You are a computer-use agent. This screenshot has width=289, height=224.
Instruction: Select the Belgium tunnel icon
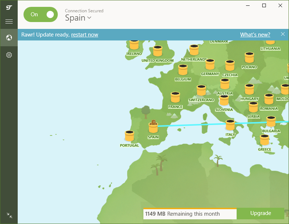click(x=183, y=70)
